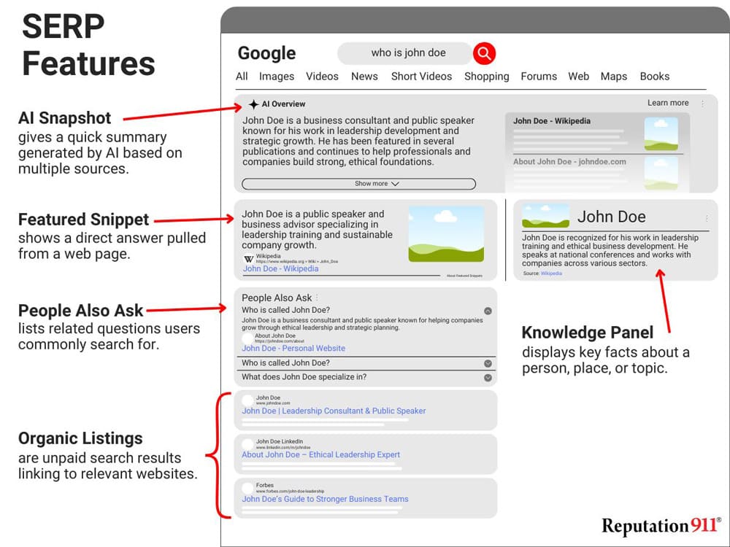730x547 pixels.
Task: Open 'About John Doe – Ethical Leadership Expert'
Action: point(320,455)
